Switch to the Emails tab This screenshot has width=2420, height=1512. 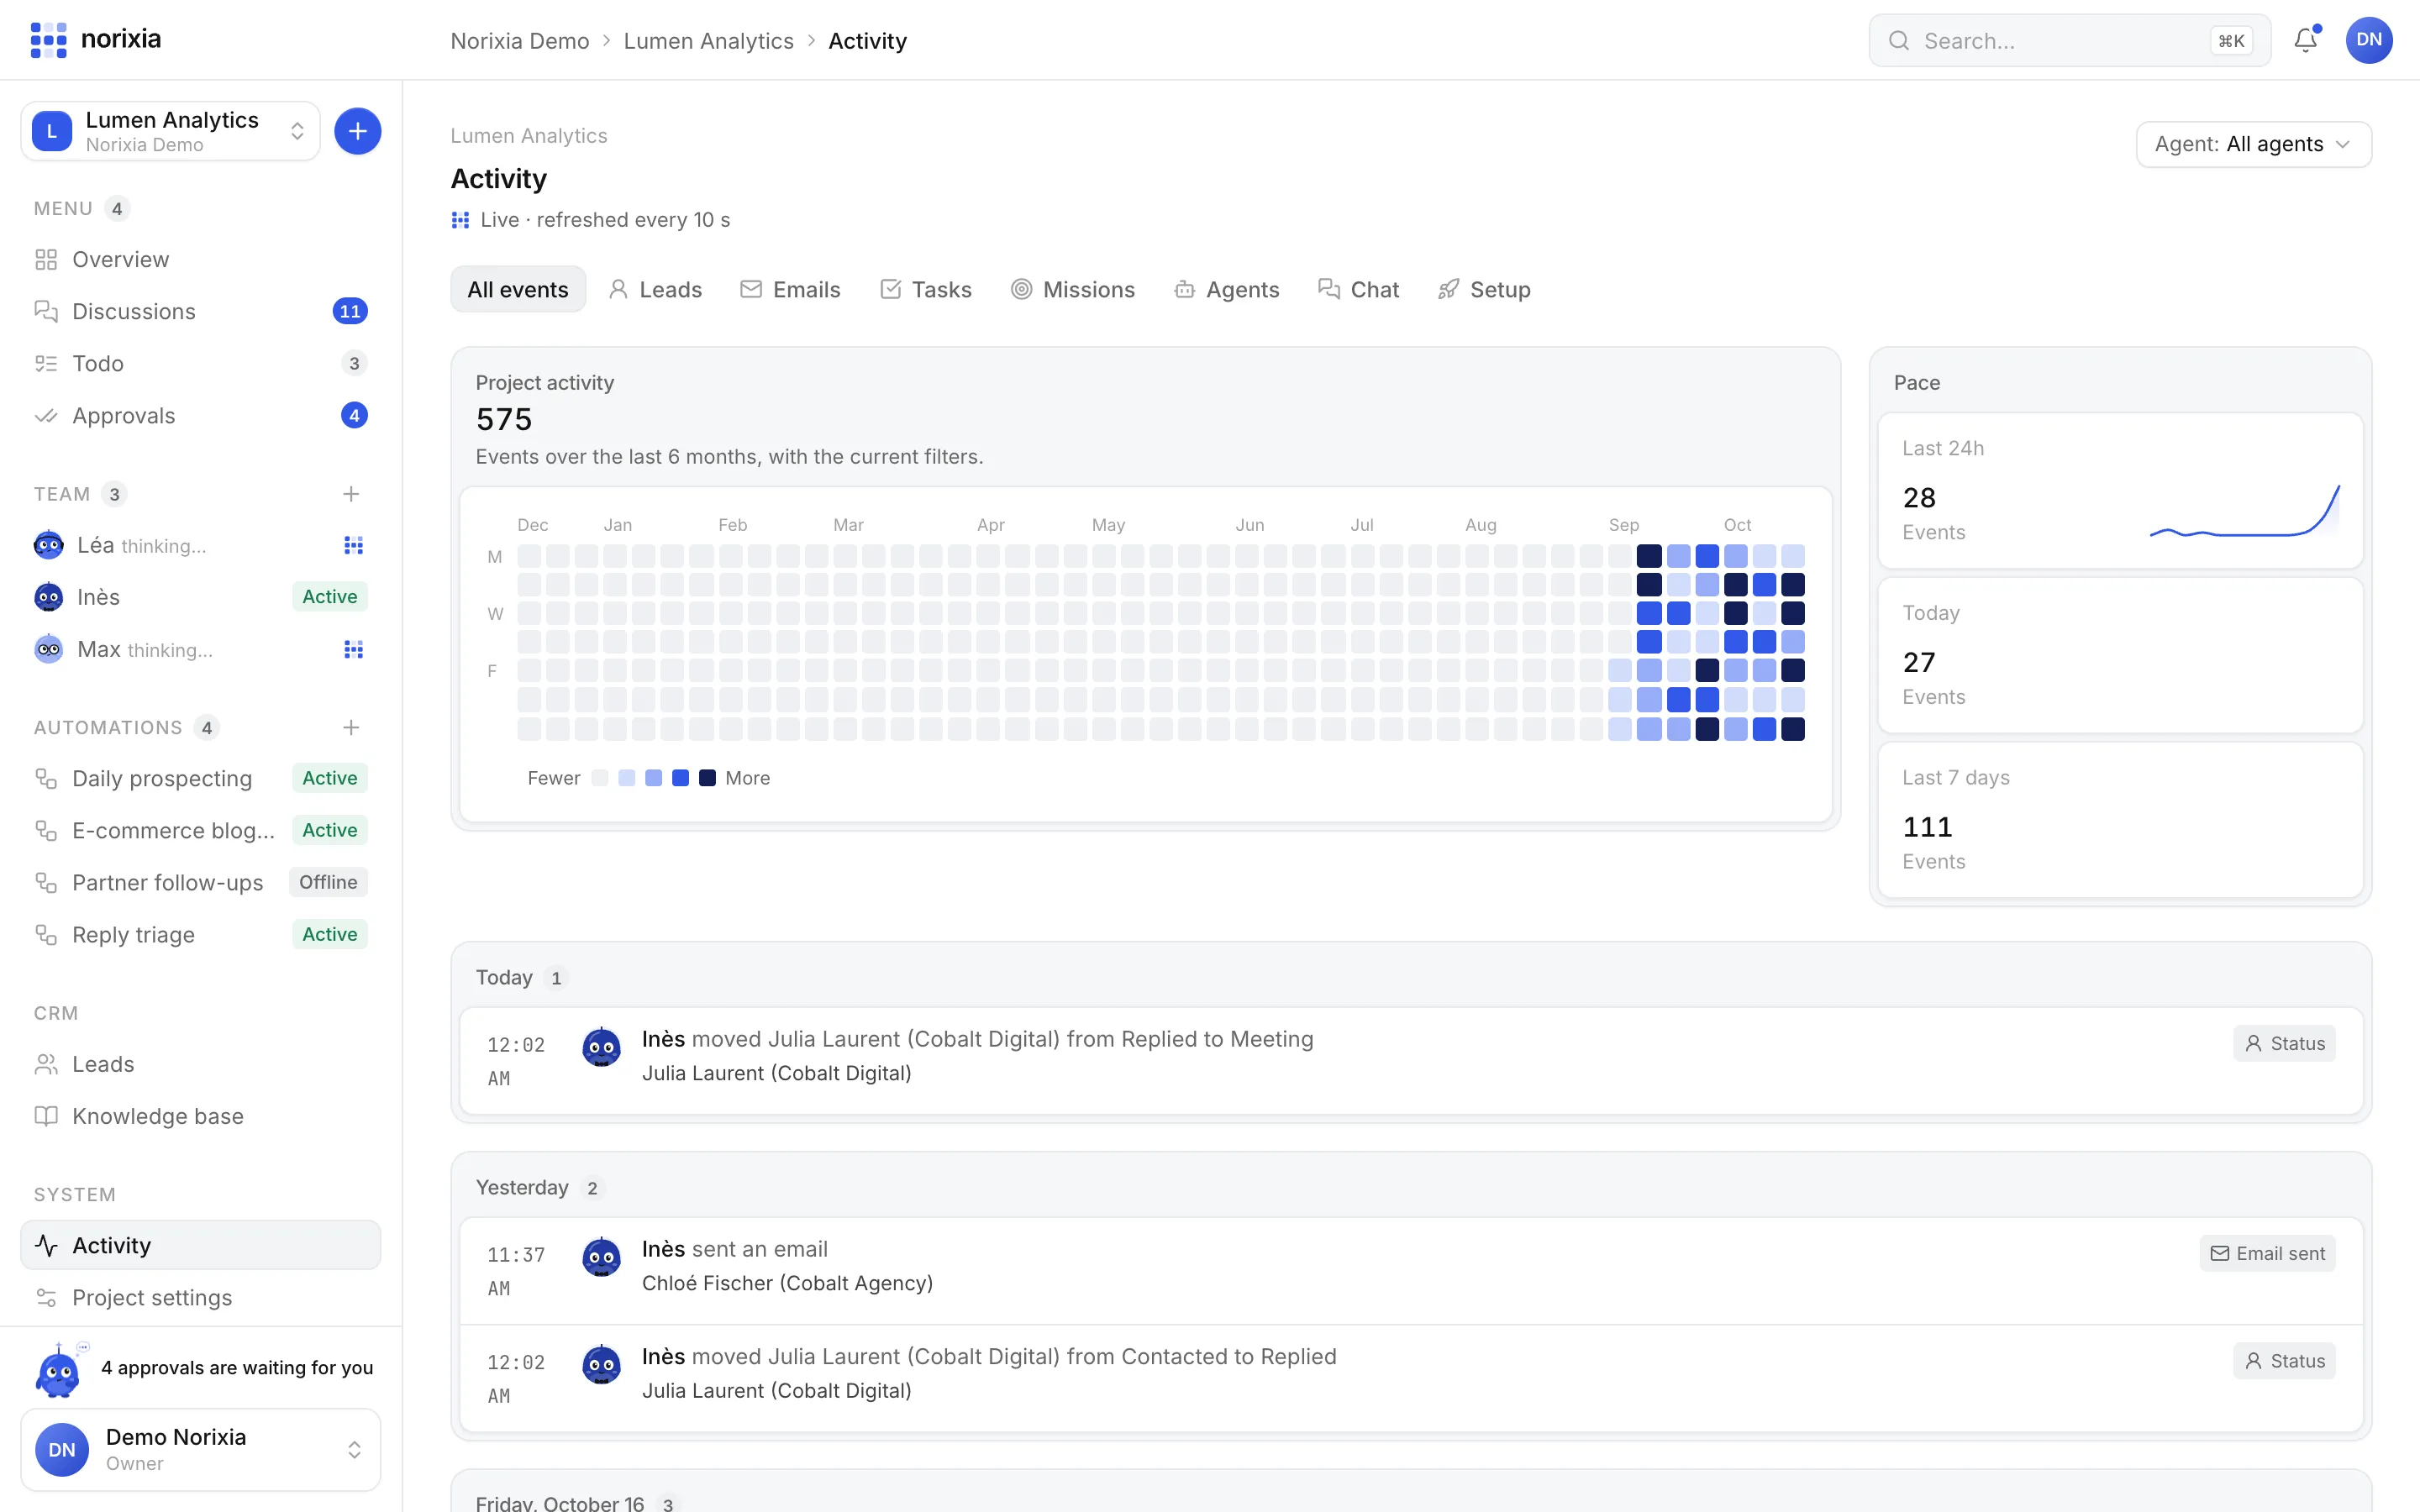[x=790, y=289]
